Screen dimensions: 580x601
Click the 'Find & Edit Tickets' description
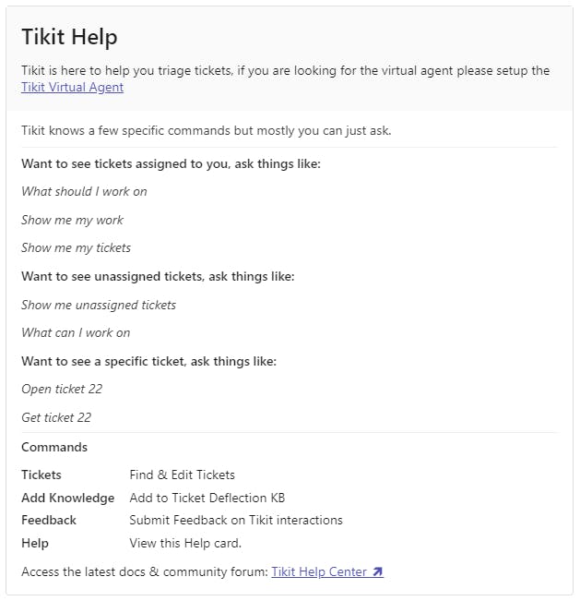click(x=182, y=475)
